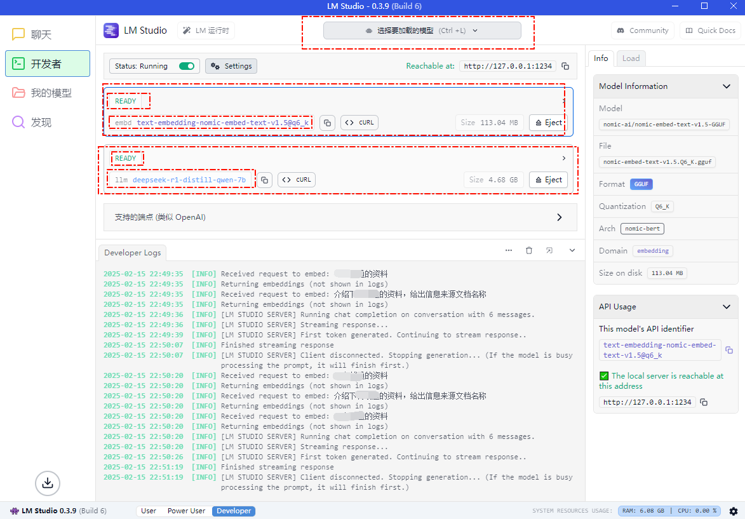The image size is (745, 519).
Task: Minimize the LM Studio window
Action: (676, 6)
